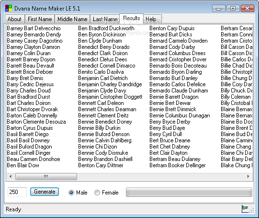Select the Results tab
The width and height of the screenshot is (259, 218).
click(132, 18)
